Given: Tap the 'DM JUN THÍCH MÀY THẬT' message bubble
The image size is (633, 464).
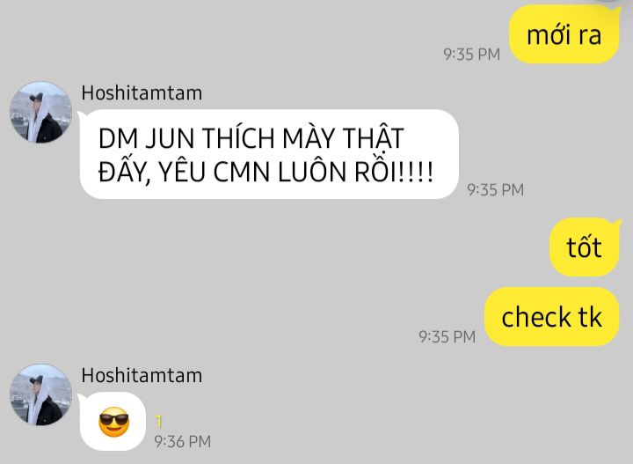Looking at the screenshot, I should pyautogui.click(x=269, y=154).
